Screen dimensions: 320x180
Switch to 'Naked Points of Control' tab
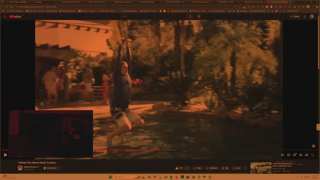pos(253,2)
